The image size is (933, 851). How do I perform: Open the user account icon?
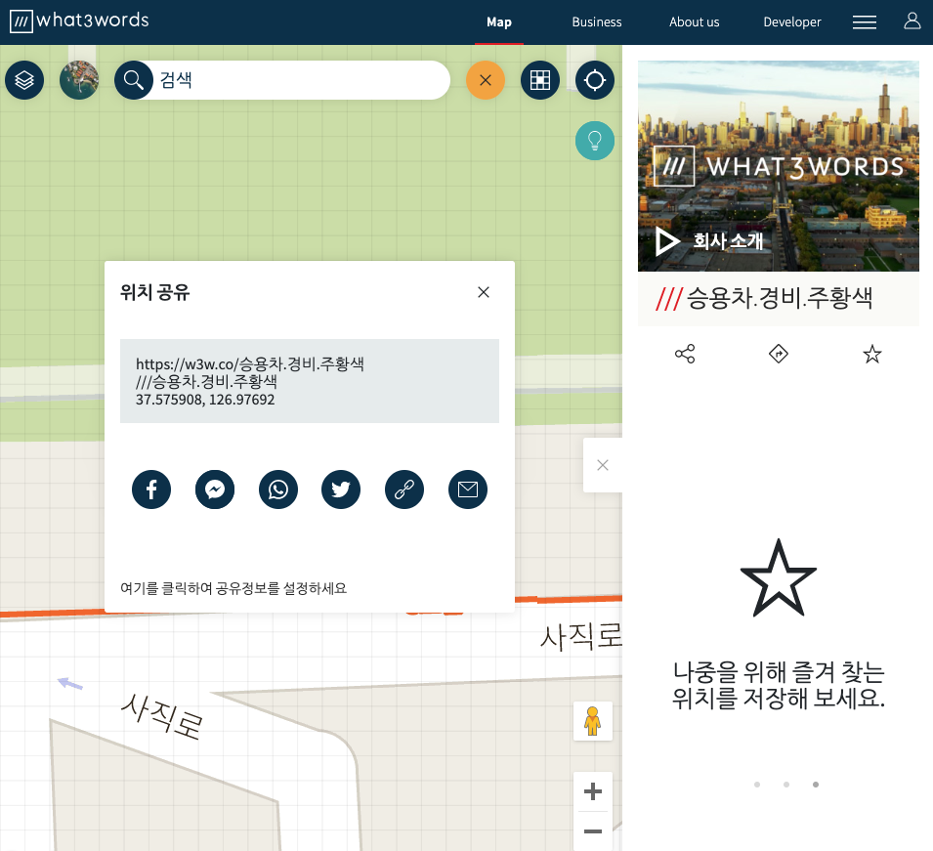(x=912, y=21)
